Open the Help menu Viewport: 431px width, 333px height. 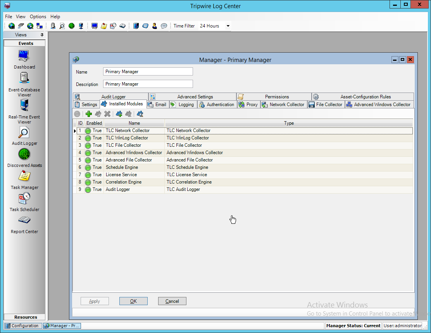[x=55, y=17]
